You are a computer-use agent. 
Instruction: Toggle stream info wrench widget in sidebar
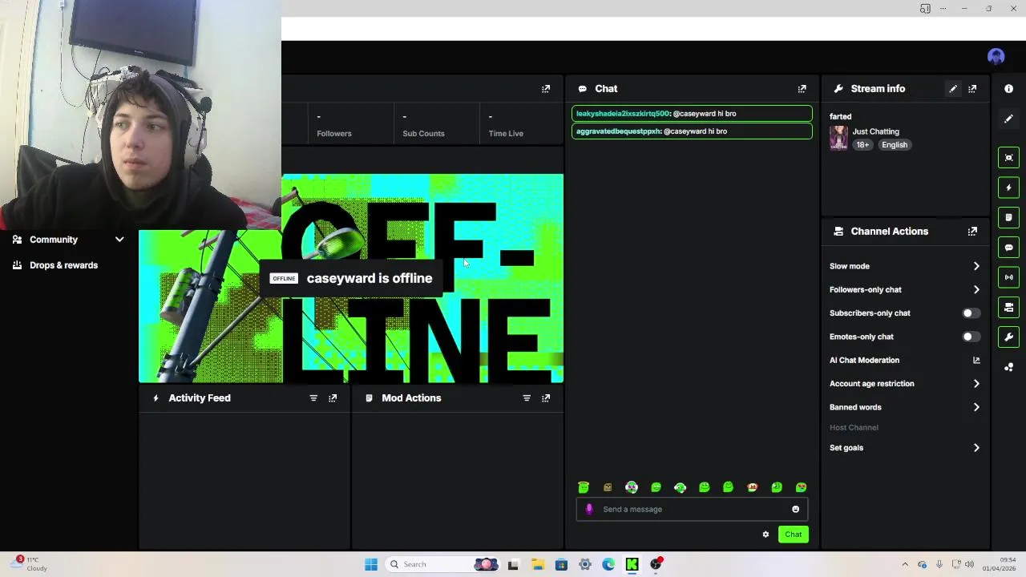tap(1009, 337)
